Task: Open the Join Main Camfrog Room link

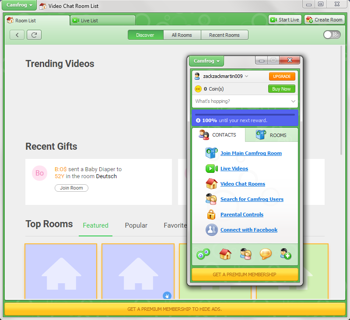Action: point(251,153)
